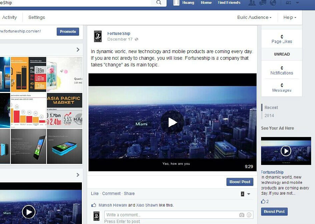Jump to 2014 in the timeline navigator

[269, 116]
